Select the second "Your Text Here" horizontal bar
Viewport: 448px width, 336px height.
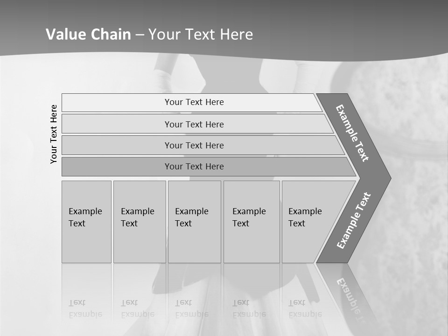pyautogui.click(x=197, y=124)
